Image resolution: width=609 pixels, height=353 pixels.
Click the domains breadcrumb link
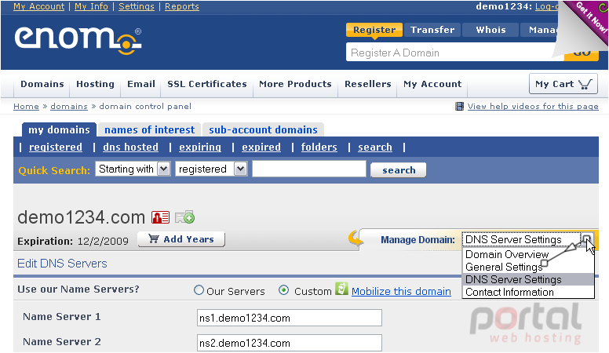[69, 106]
